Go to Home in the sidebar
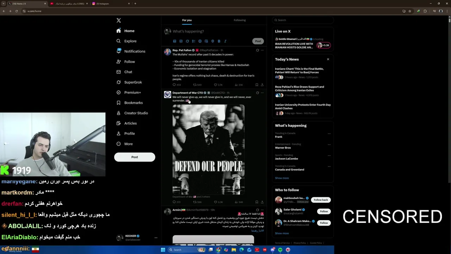 click(x=125, y=31)
